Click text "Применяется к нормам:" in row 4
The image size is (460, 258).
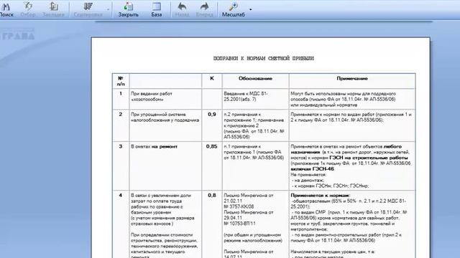pyautogui.click(x=321, y=195)
